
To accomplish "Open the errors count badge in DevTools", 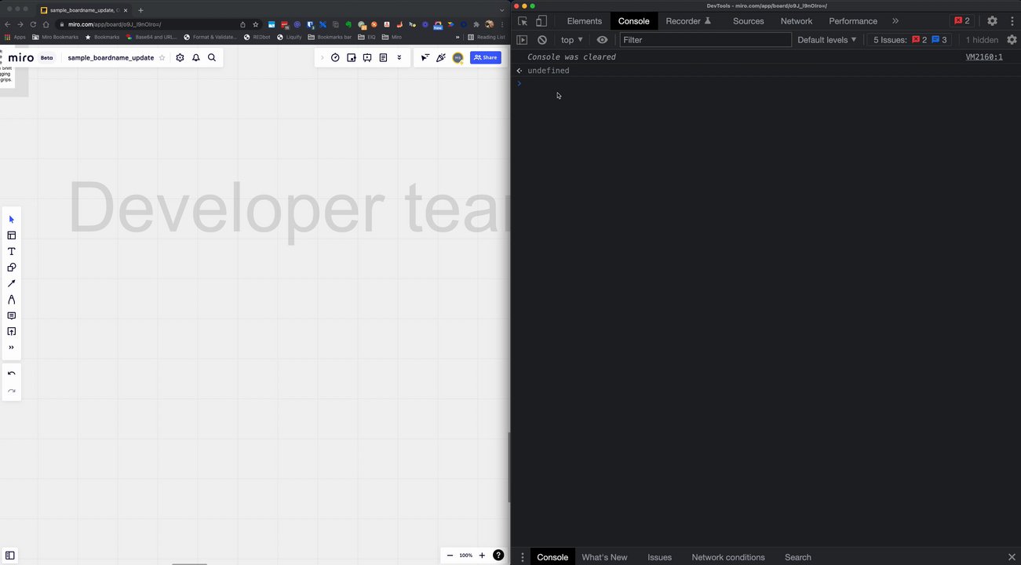I will [962, 21].
